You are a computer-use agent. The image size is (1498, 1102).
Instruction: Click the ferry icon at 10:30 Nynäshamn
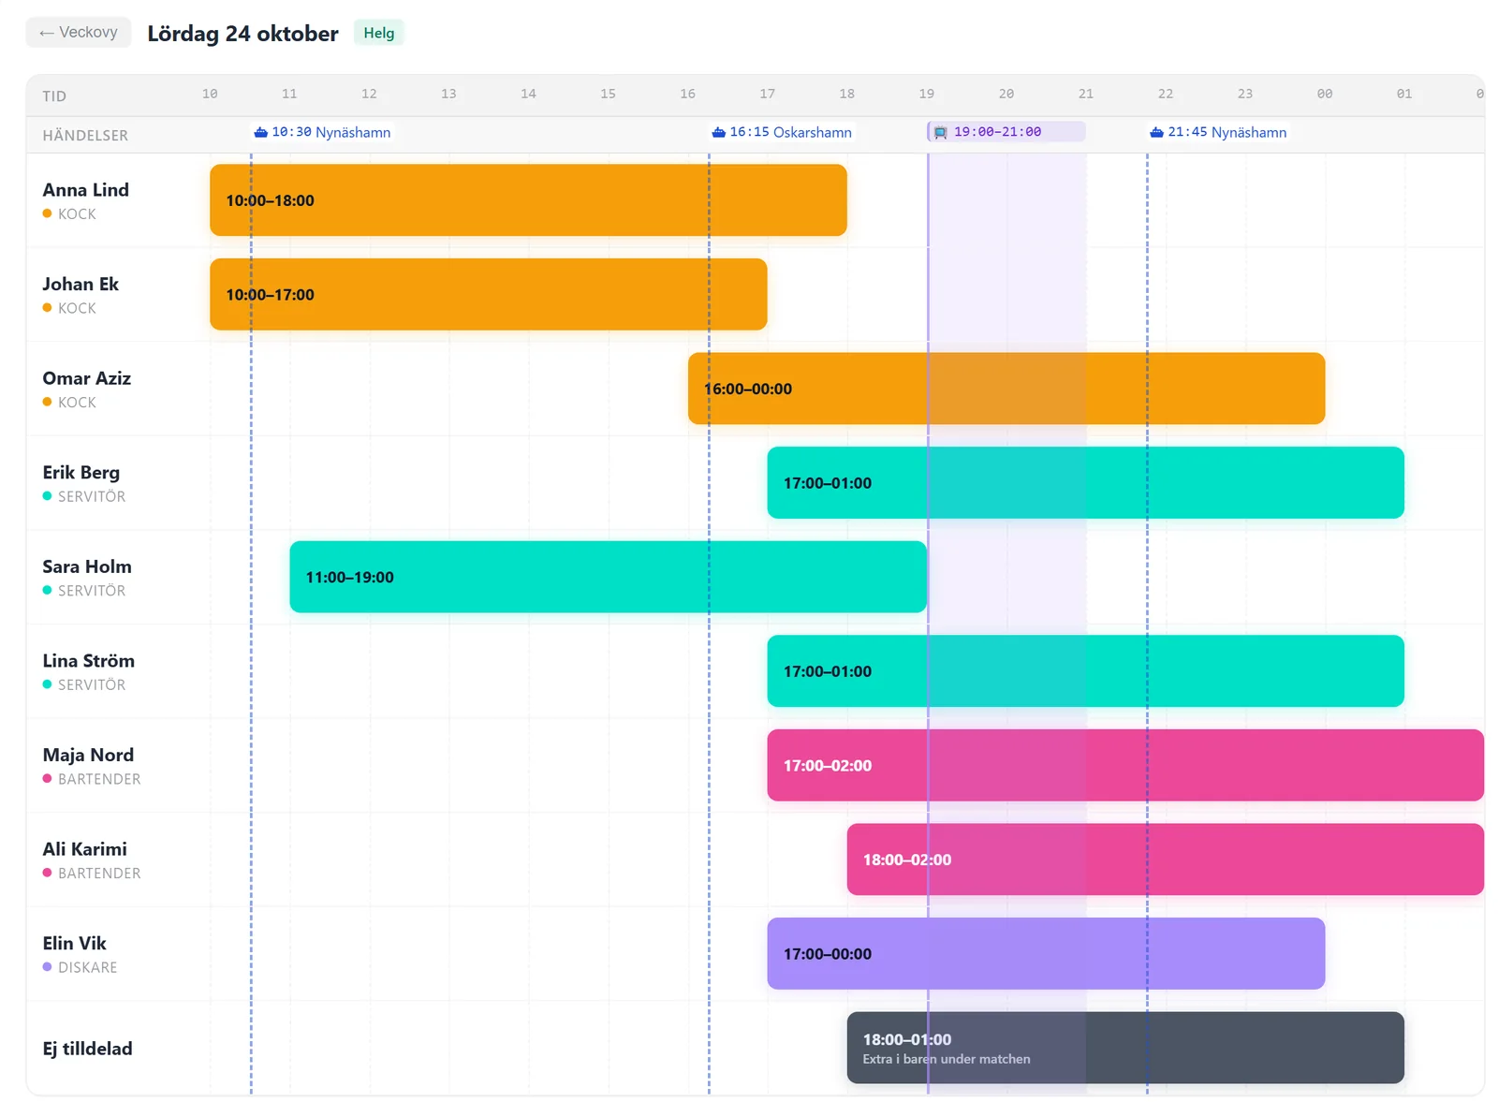261,132
